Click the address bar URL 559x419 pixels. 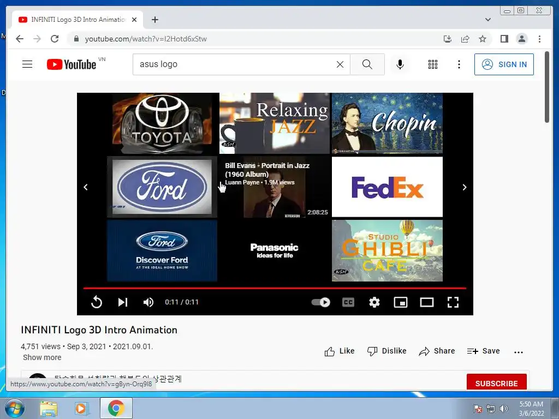click(145, 39)
